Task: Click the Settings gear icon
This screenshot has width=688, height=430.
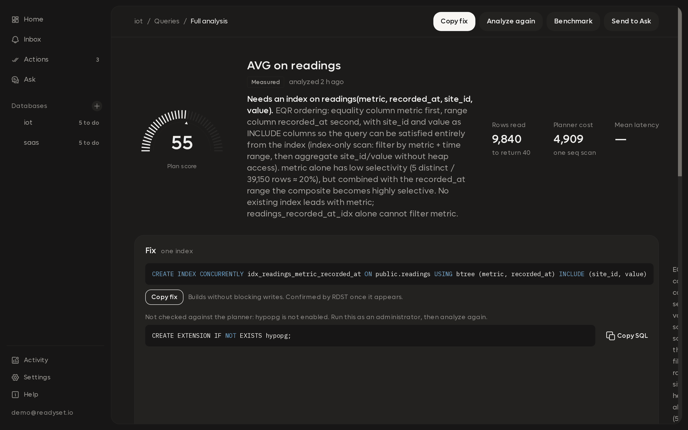Action: [15, 377]
